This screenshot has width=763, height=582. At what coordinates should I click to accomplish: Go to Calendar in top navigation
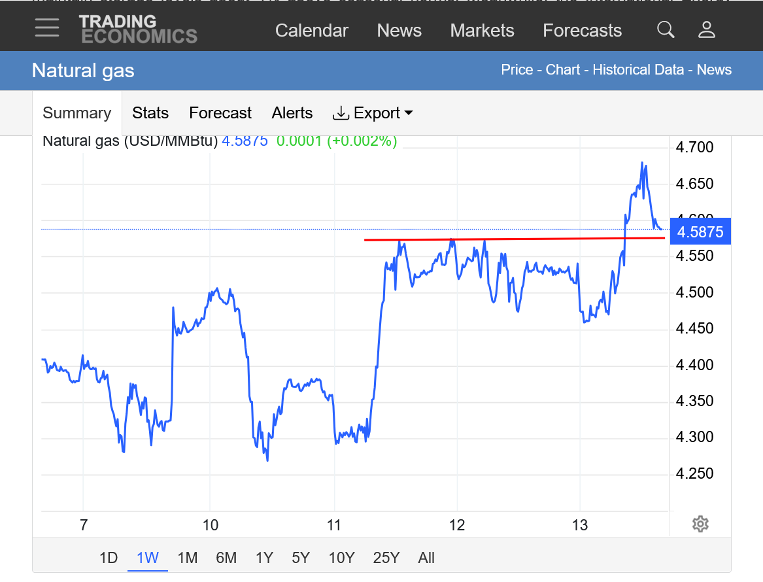pos(312,31)
